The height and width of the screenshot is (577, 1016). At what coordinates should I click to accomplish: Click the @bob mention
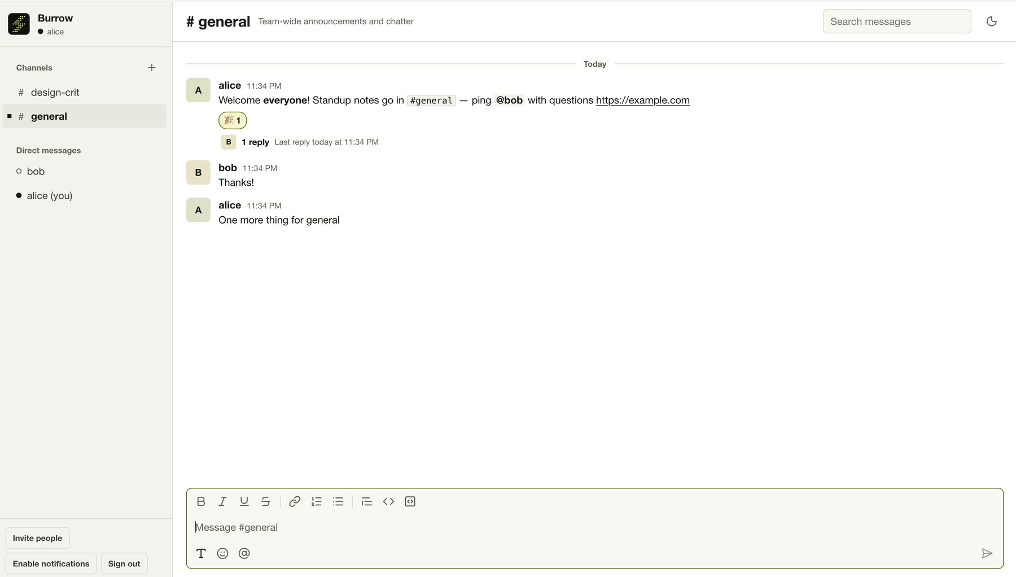[x=509, y=100]
